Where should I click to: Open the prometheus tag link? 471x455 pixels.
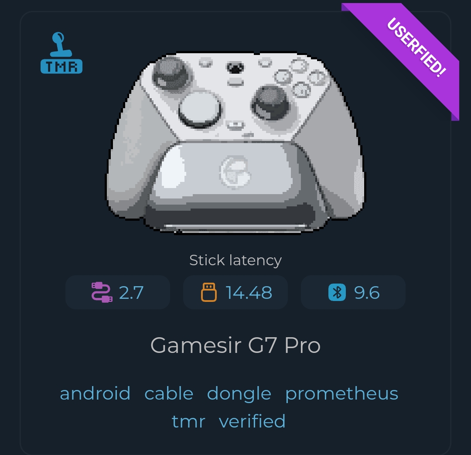[x=342, y=393]
